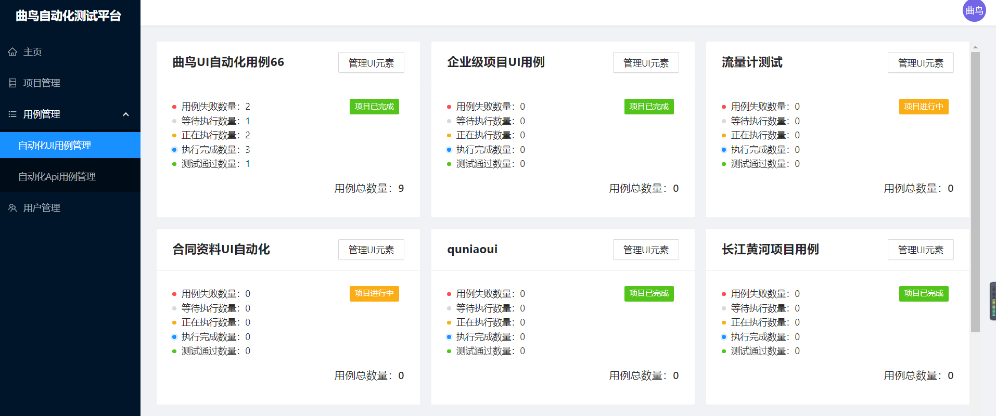Click the 曲鸟UI自动化用例66 card title

pyautogui.click(x=228, y=62)
